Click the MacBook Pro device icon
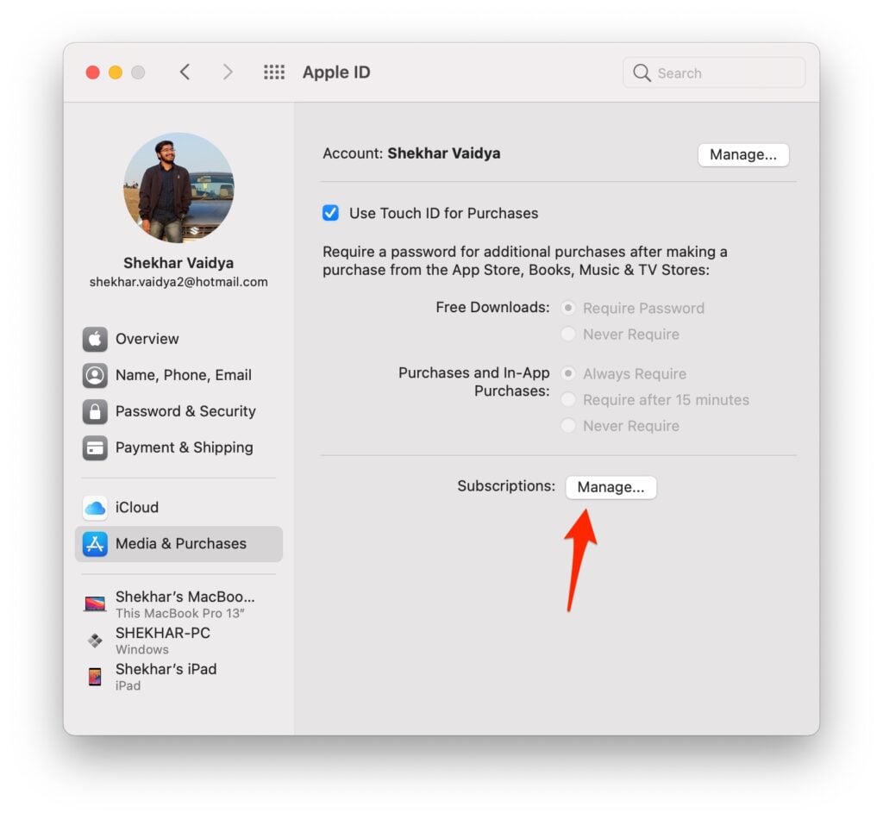 (95, 604)
